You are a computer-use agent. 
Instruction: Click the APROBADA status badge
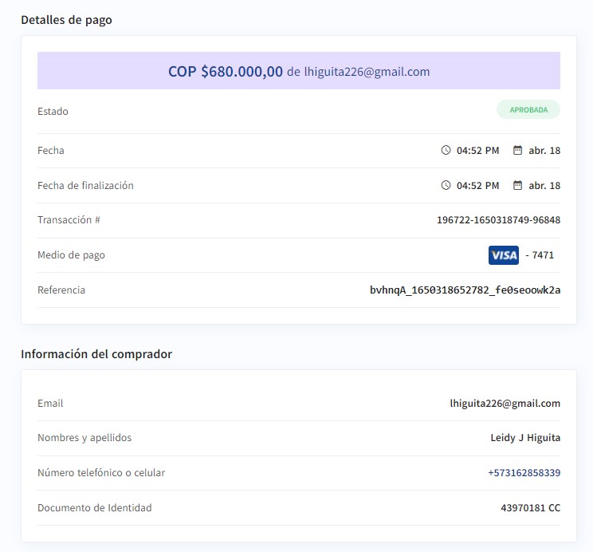coord(528,110)
